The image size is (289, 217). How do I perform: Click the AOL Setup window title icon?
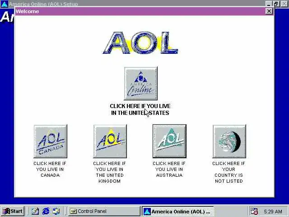(4, 4)
